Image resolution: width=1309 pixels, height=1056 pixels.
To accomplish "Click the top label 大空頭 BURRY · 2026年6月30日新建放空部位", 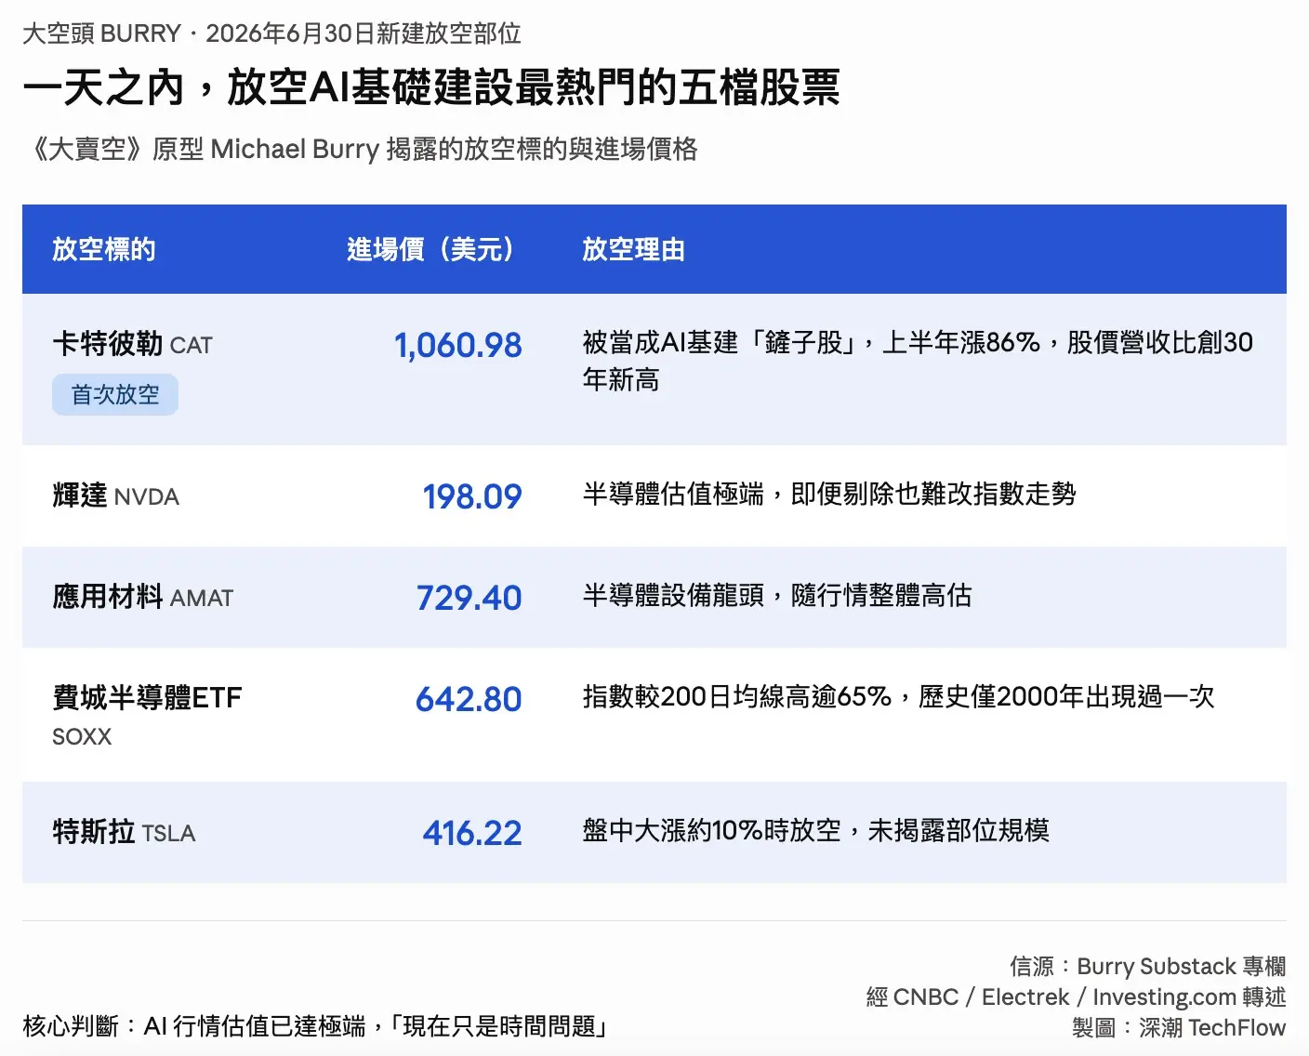I will click(x=271, y=33).
